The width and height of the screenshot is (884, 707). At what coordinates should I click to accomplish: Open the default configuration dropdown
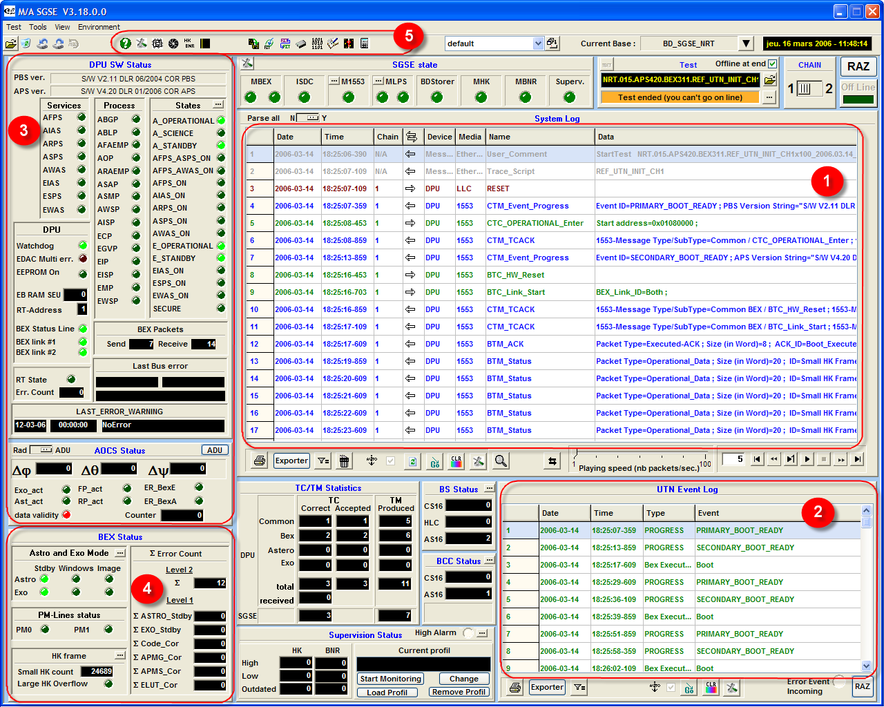coord(538,43)
